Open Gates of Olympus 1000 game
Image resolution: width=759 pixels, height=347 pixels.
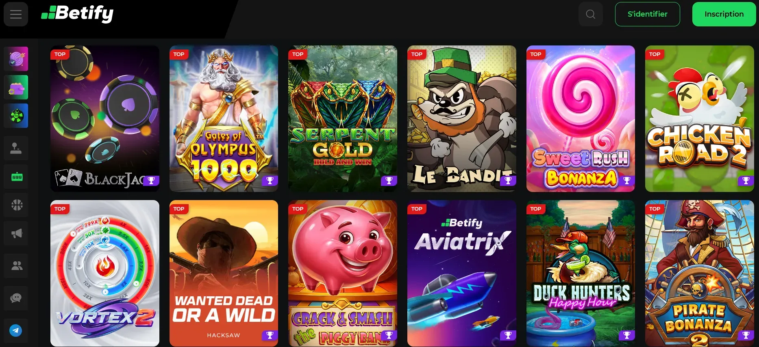tap(224, 119)
